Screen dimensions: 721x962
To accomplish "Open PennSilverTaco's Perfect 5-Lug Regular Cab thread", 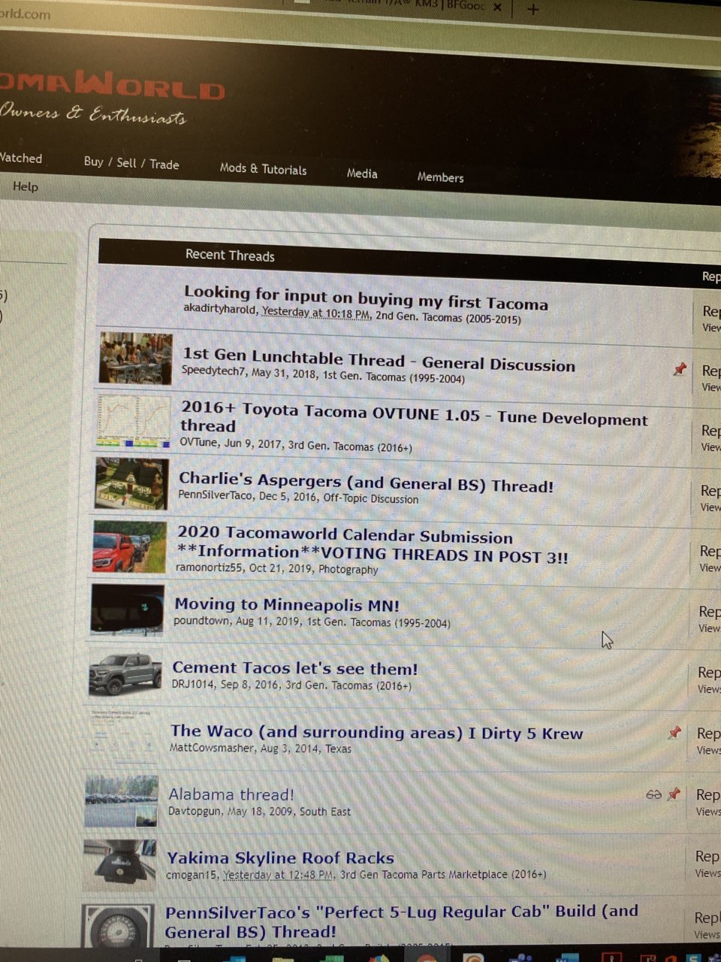I will (x=401, y=921).
